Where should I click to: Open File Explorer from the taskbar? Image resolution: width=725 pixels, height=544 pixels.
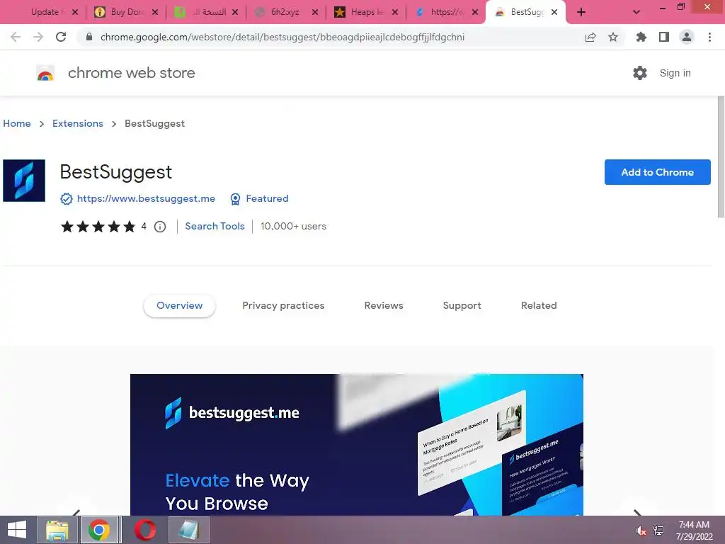pyautogui.click(x=57, y=530)
